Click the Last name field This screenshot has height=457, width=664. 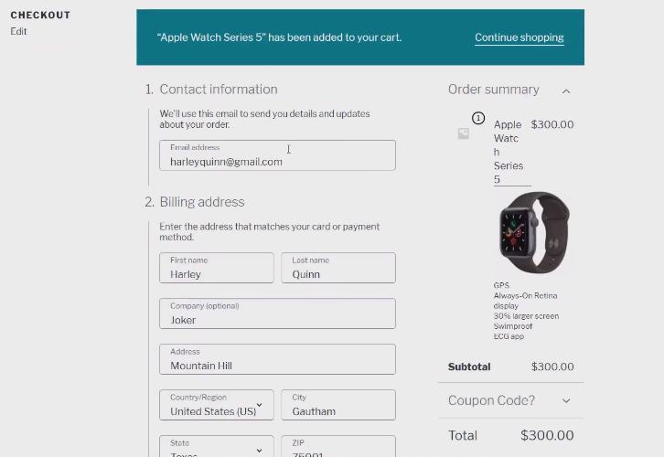coord(338,268)
